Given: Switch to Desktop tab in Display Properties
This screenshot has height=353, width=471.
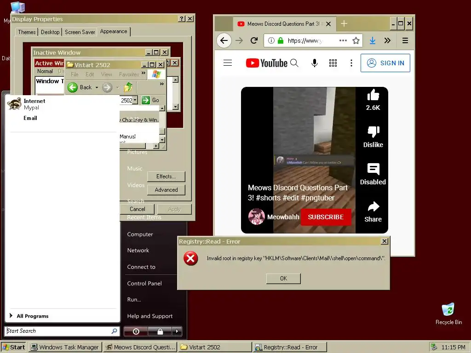Looking at the screenshot, I should (x=50, y=32).
